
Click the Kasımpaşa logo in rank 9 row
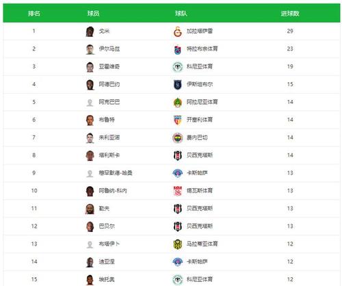[x=178, y=173]
